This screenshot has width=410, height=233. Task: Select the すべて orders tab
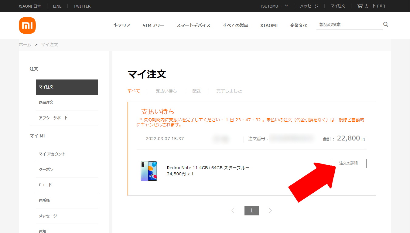pyautogui.click(x=134, y=91)
